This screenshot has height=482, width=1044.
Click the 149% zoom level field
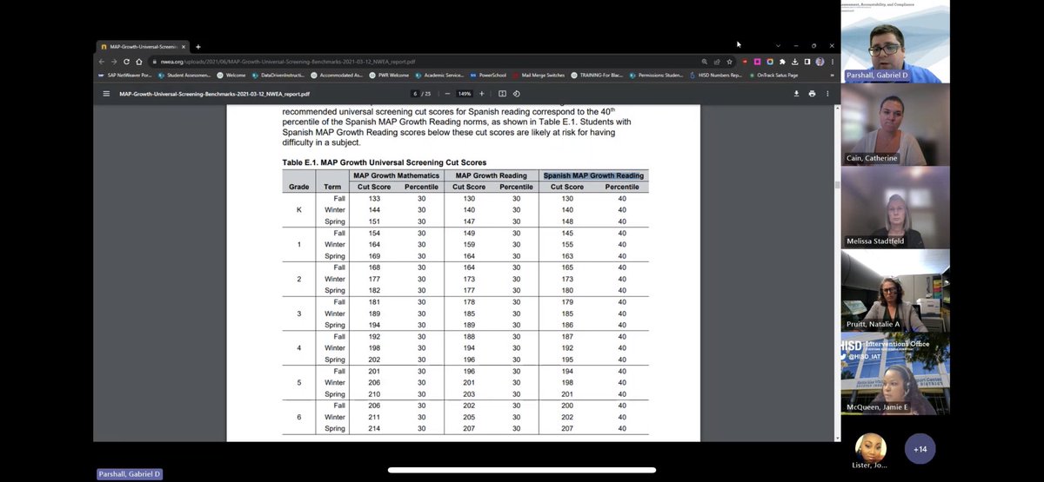click(465, 94)
